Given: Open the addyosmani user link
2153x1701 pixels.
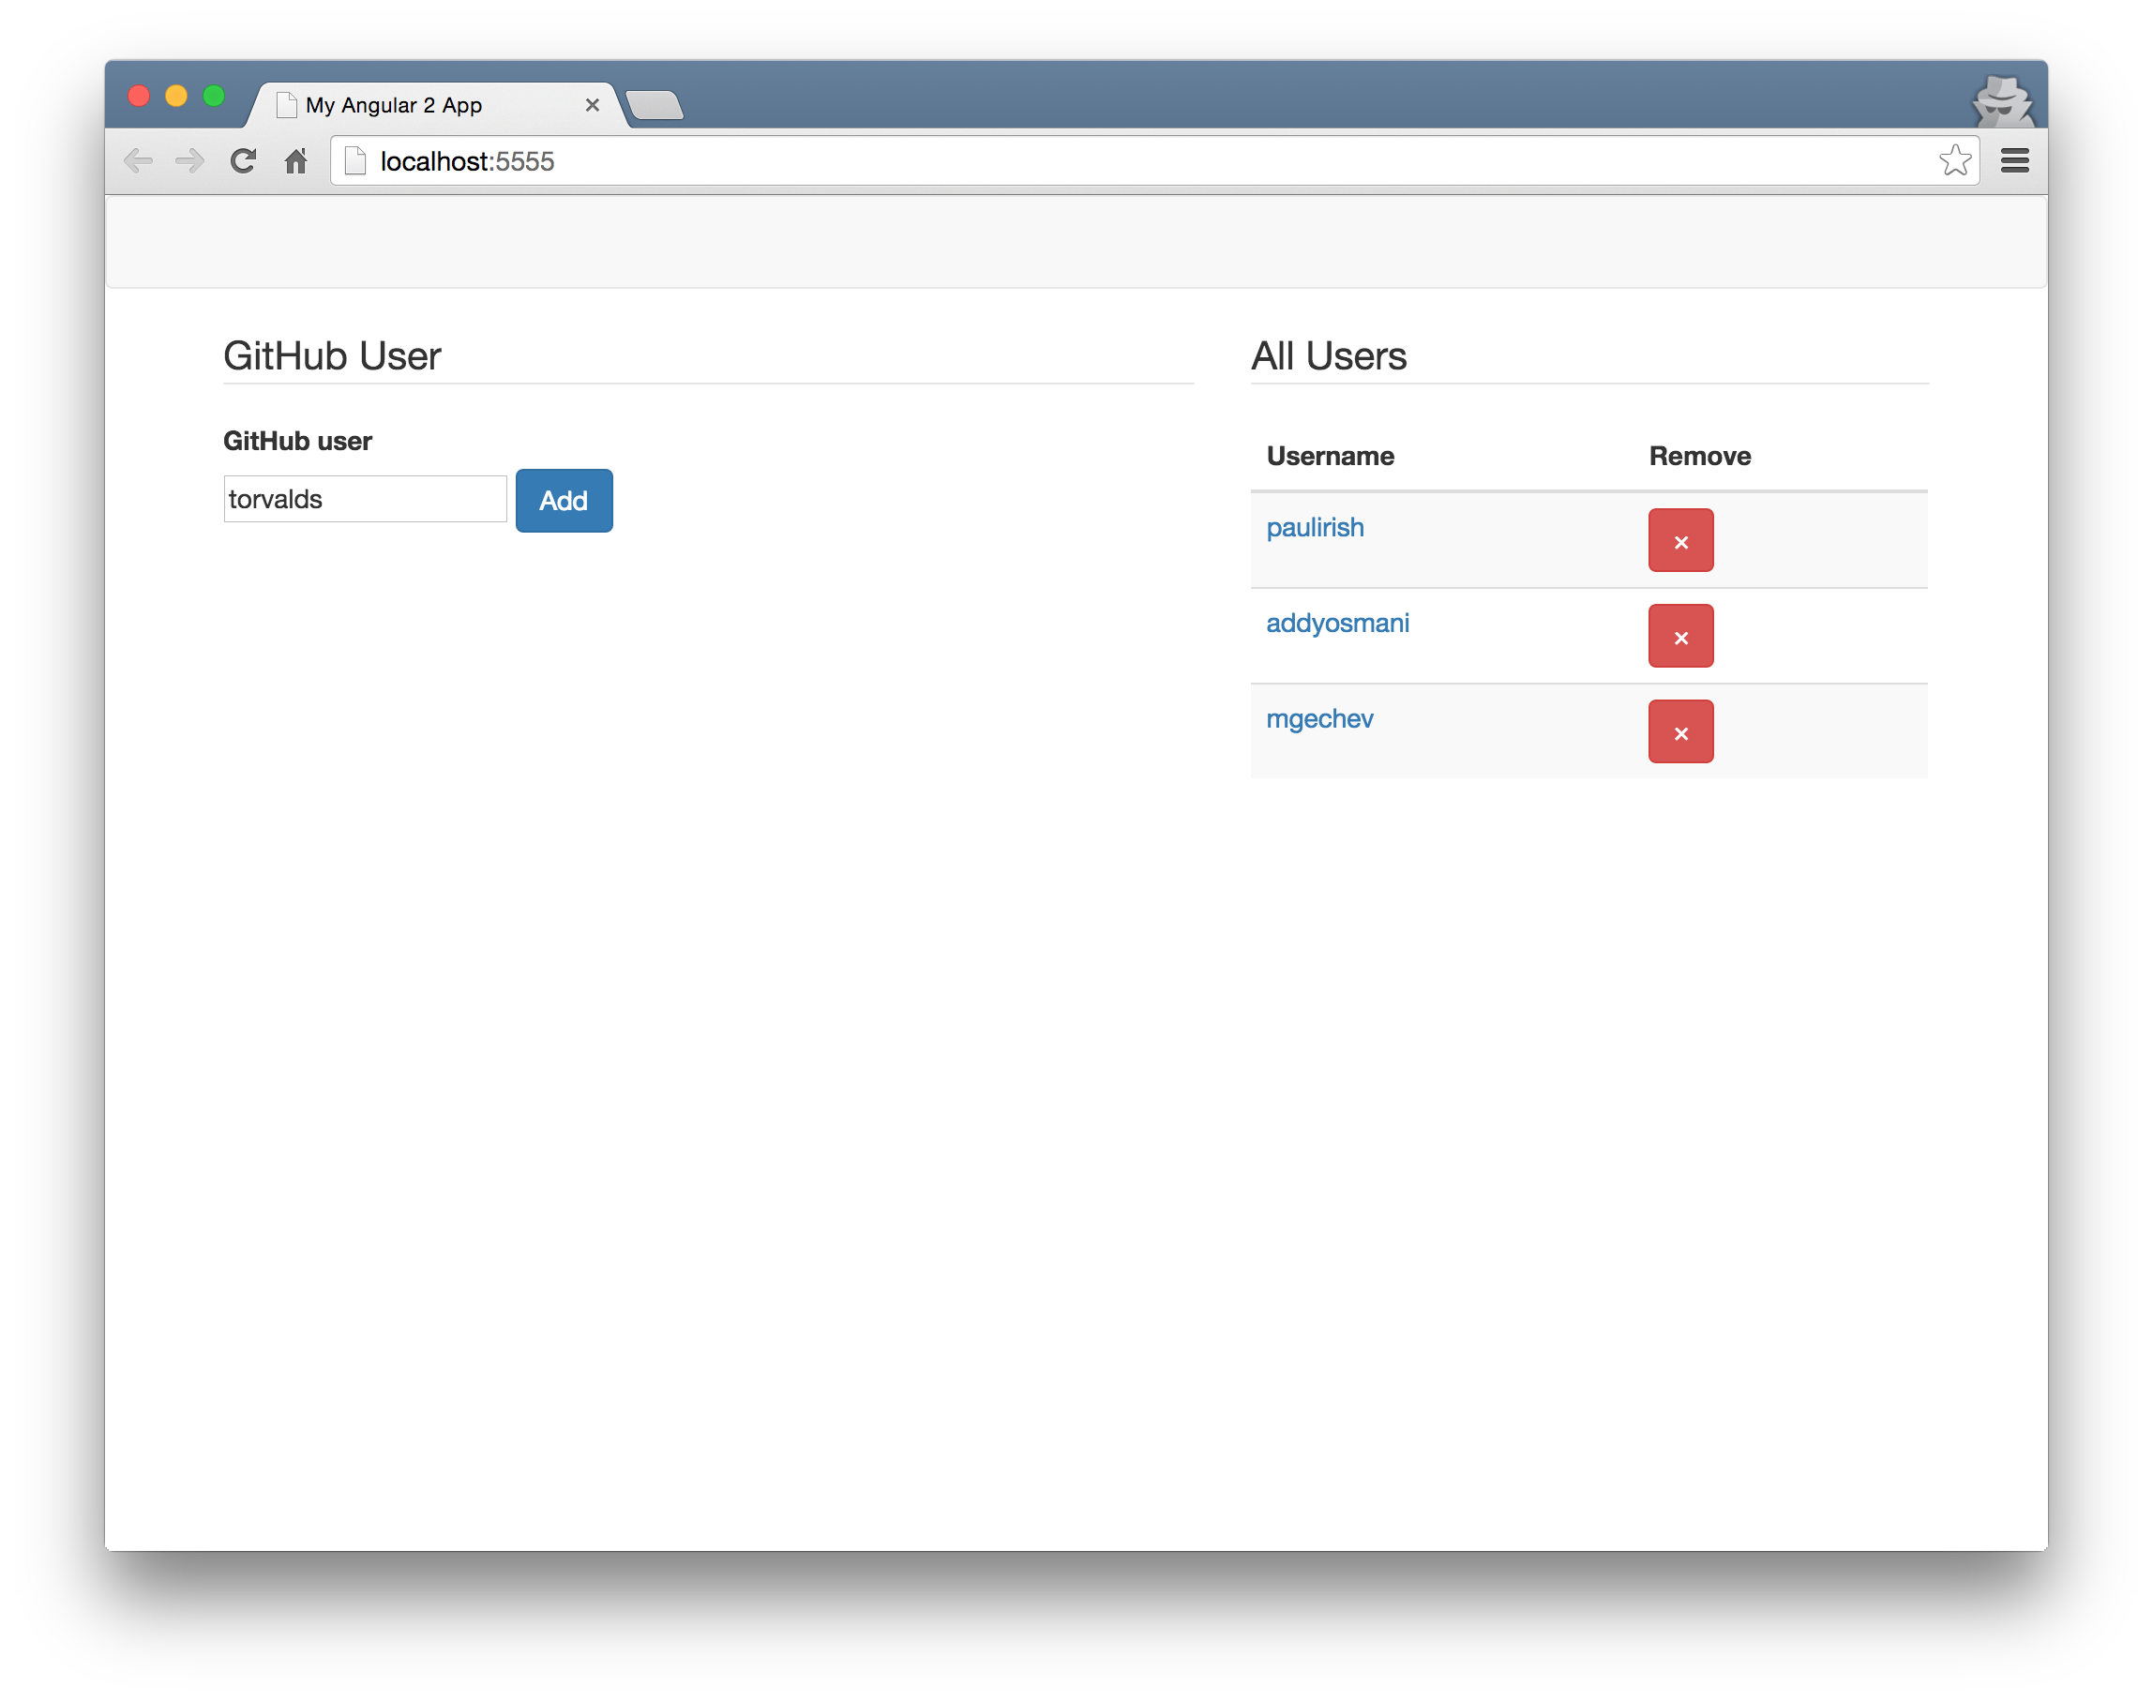Looking at the screenshot, I should [1337, 624].
